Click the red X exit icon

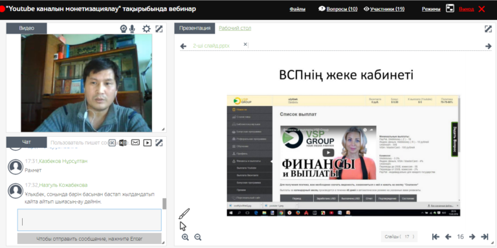(x=481, y=9)
